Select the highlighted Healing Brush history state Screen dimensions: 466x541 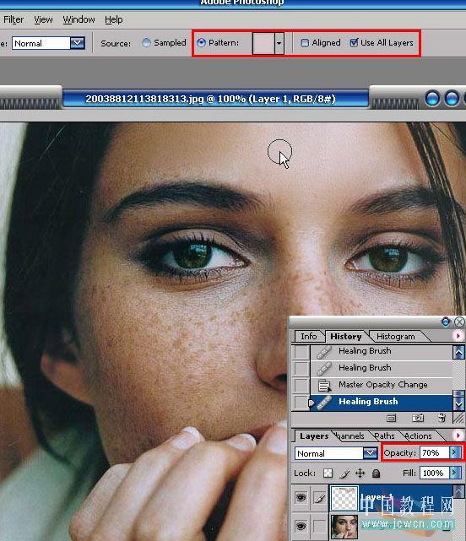tap(382, 402)
